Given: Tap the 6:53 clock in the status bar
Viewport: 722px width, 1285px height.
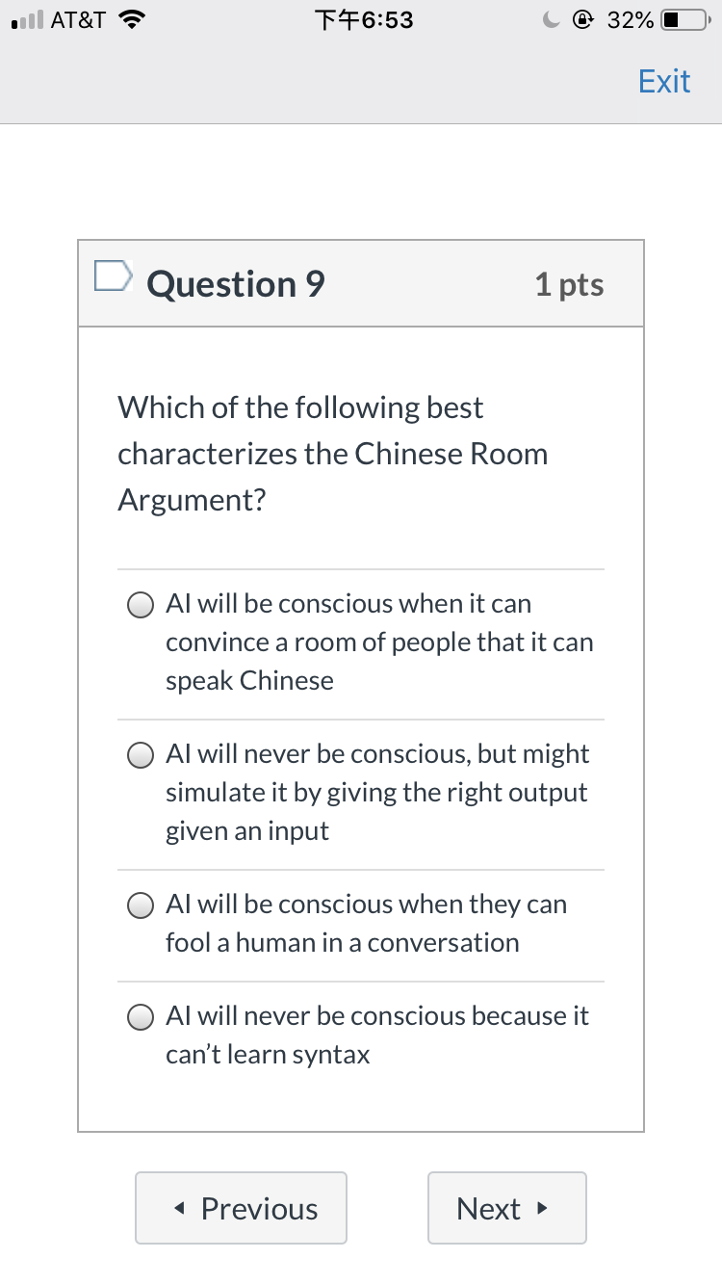Looking at the screenshot, I should pos(364,20).
